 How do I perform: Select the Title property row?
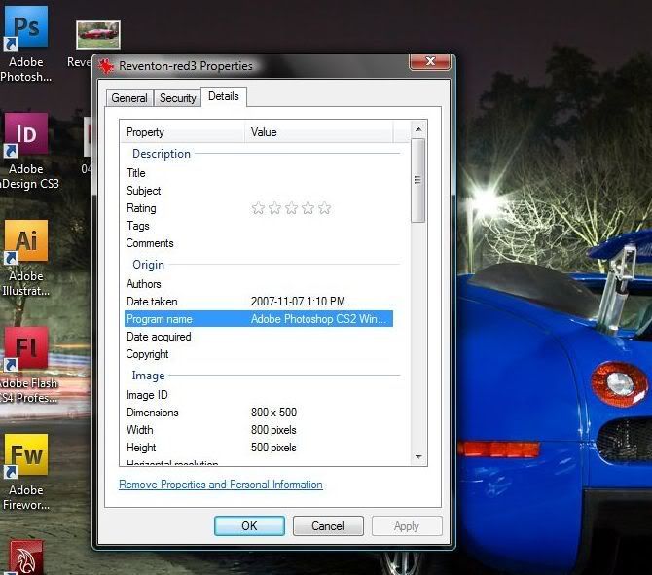click(x=258, y=173)
